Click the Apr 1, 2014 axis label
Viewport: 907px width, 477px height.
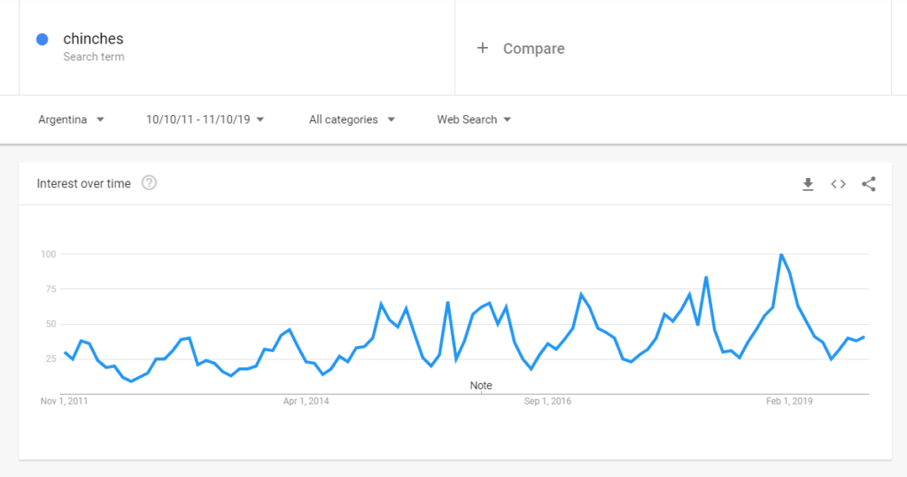[x=306, y=401]
